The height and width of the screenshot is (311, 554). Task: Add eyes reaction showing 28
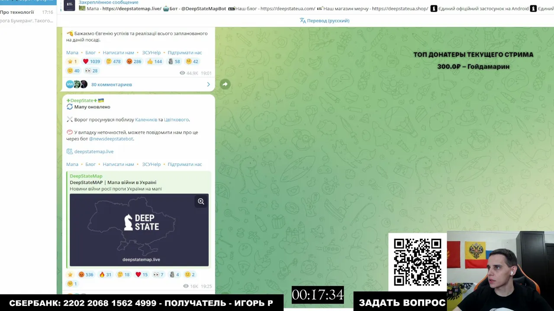tap(91, 70)
